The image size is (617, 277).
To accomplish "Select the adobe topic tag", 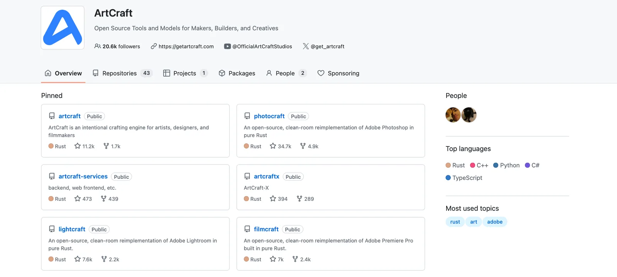I will tap(495, 222).
